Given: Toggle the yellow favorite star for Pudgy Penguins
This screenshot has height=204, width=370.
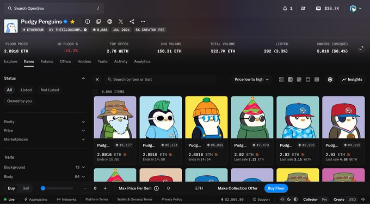Looking at the screenshot, I should point(72,22).
